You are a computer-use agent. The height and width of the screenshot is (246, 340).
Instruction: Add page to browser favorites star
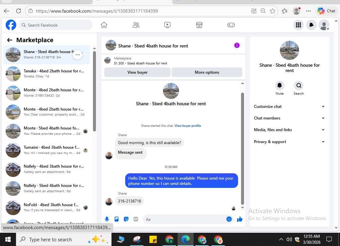(273, 11)
